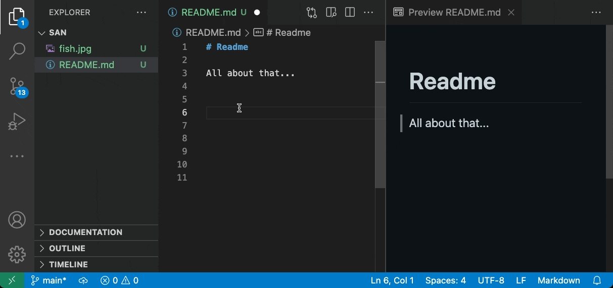Open changes compare icon in editor toolbar
Screen dimensions: 613x288
pos(312,13)
